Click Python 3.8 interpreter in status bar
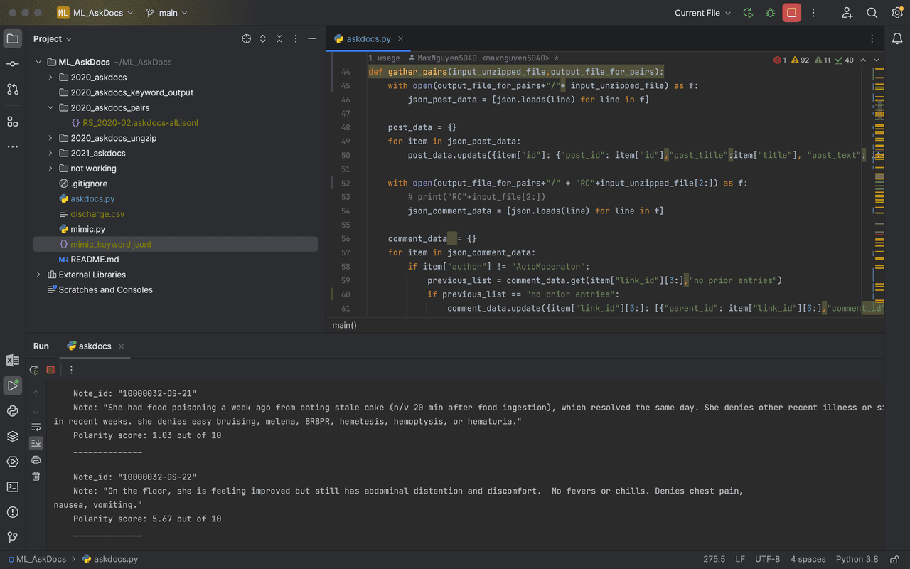Viewport: 910px width, 569px height. (x=857, y=559)
